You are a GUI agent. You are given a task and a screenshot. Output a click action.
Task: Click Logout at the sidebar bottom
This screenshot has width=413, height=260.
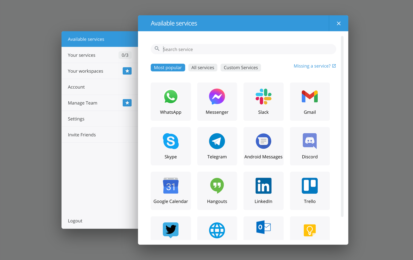coord(75,221)
